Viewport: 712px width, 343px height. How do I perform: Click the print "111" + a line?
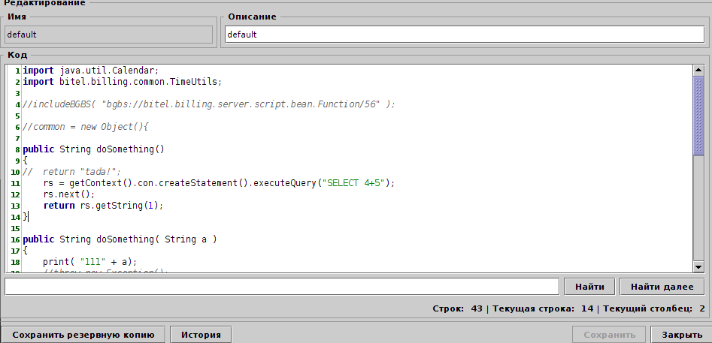tap(89, 262)
